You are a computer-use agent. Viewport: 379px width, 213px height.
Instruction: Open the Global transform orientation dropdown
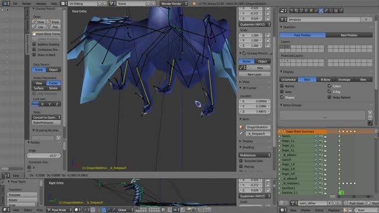click(x=125, y=210)
